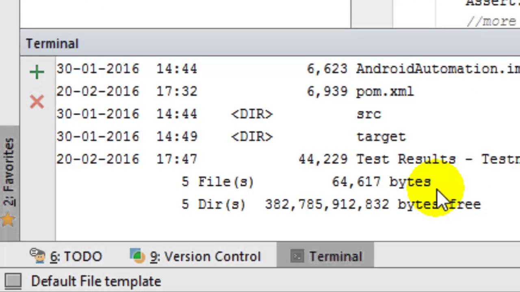The width and height of the screenshot is (520, 292).
Task: Click the target directory name in terminal
Action: point(381,137)
